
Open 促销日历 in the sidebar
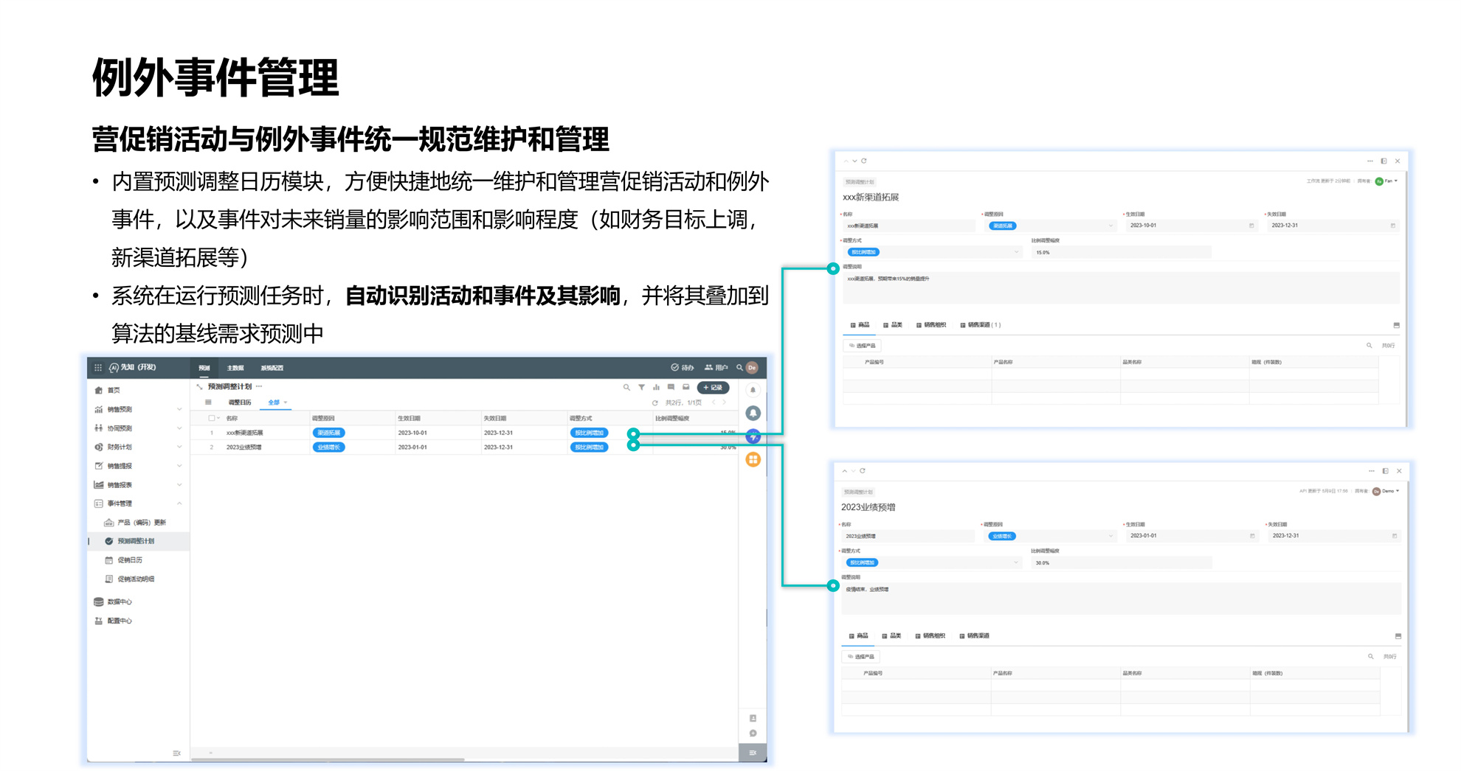(x=138, y=560)
